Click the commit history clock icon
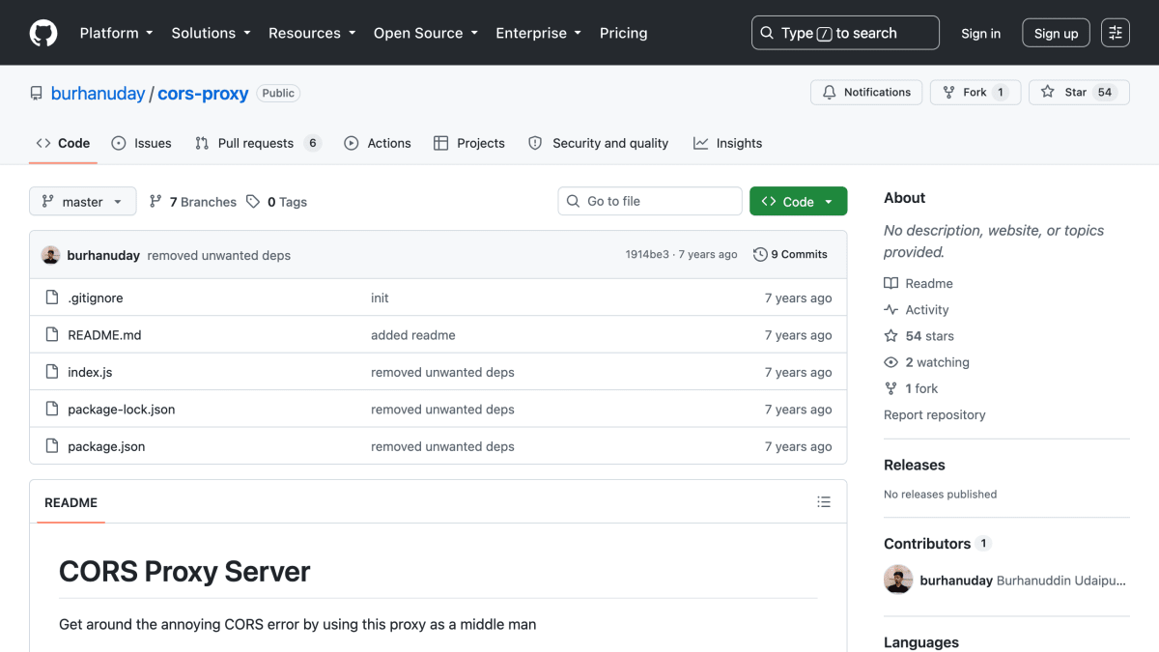Image resolution: width=1159 pixels, height=652 pixels. pyautogui.click(x=760, y=255)
